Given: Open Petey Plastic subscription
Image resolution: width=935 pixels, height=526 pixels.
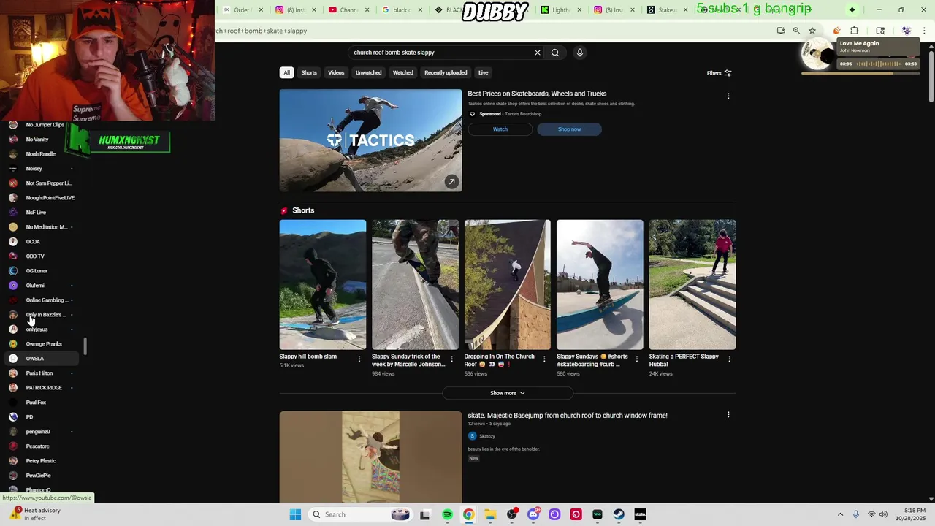Looking at the screenshot, I should pos(40,461).
